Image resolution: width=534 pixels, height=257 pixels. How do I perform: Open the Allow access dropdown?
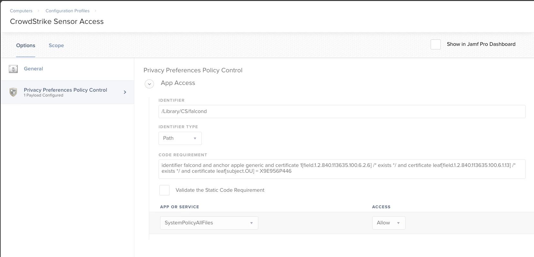pos(389,223)
